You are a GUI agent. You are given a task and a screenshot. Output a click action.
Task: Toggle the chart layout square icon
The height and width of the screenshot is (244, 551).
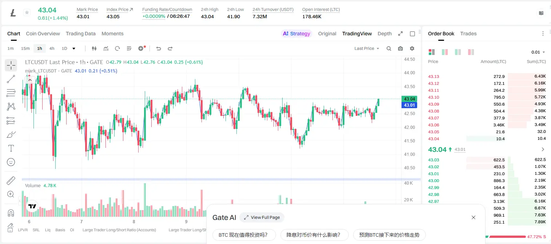click(412, 34)
